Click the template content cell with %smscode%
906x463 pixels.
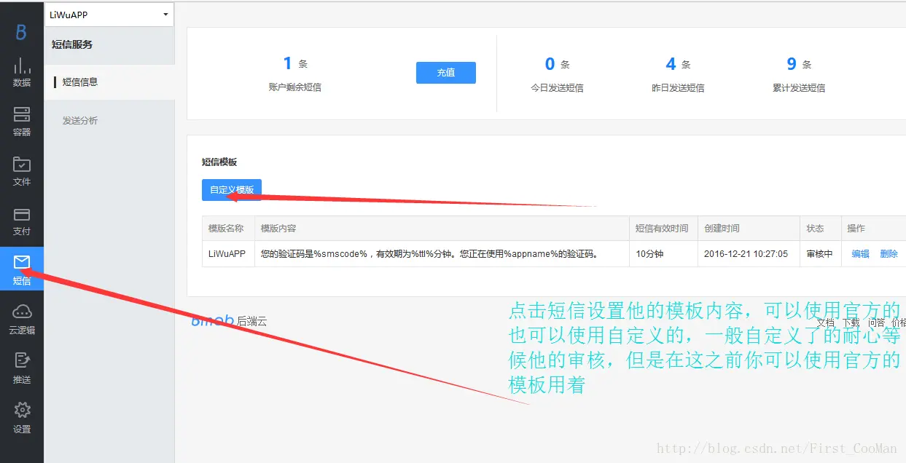429,254
